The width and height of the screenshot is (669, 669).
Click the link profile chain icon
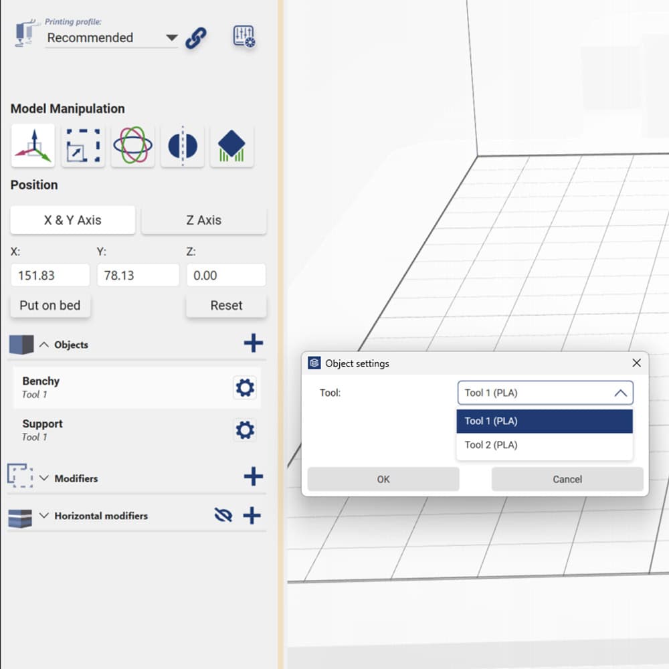196,38
